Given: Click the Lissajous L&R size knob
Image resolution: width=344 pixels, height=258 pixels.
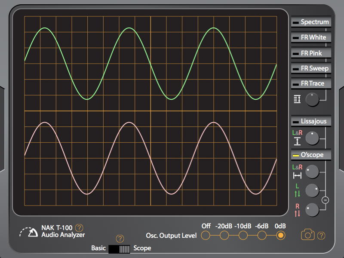Looking at the screenshot, I should [x=312, y=138].
